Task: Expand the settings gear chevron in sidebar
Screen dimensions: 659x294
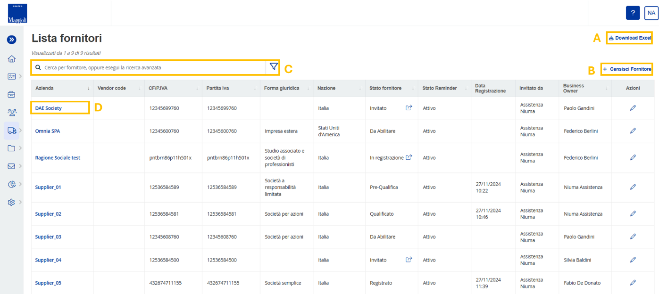Action: (x=21, y=202)
